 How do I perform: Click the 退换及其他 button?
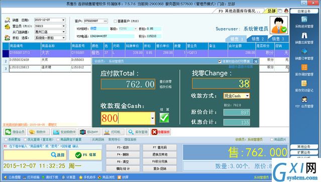point(160,154)
